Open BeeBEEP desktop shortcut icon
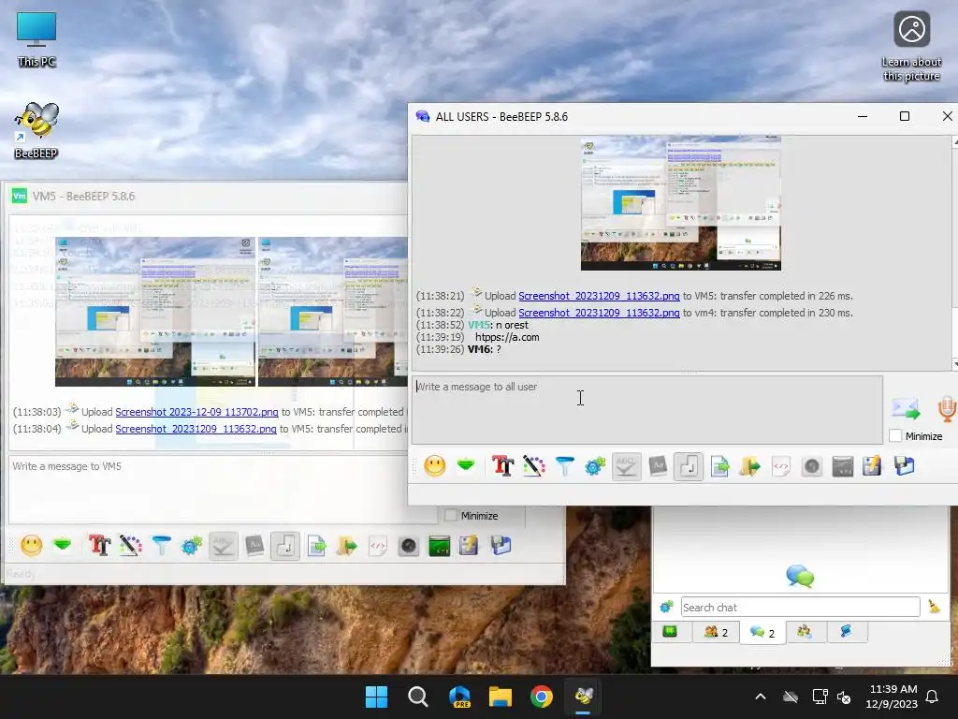The height and width of the screenshot is (719, 958). click(36, 131)
